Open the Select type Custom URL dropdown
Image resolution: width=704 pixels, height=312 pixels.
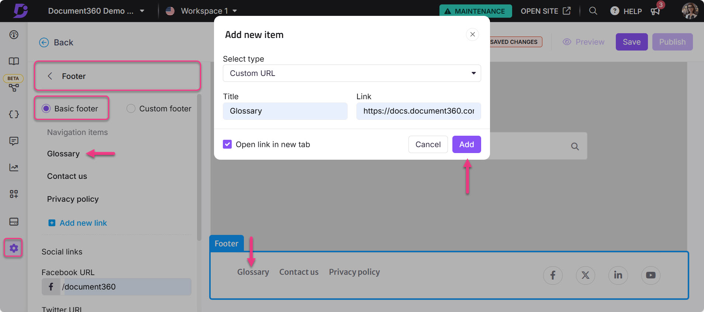[x=352, y=73]
